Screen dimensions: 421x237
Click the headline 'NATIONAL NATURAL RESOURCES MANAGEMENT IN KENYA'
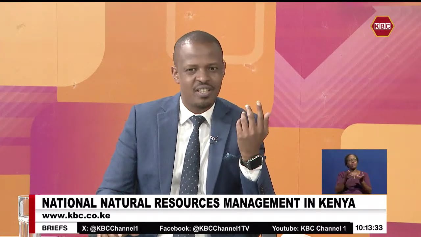coord(199,203)
